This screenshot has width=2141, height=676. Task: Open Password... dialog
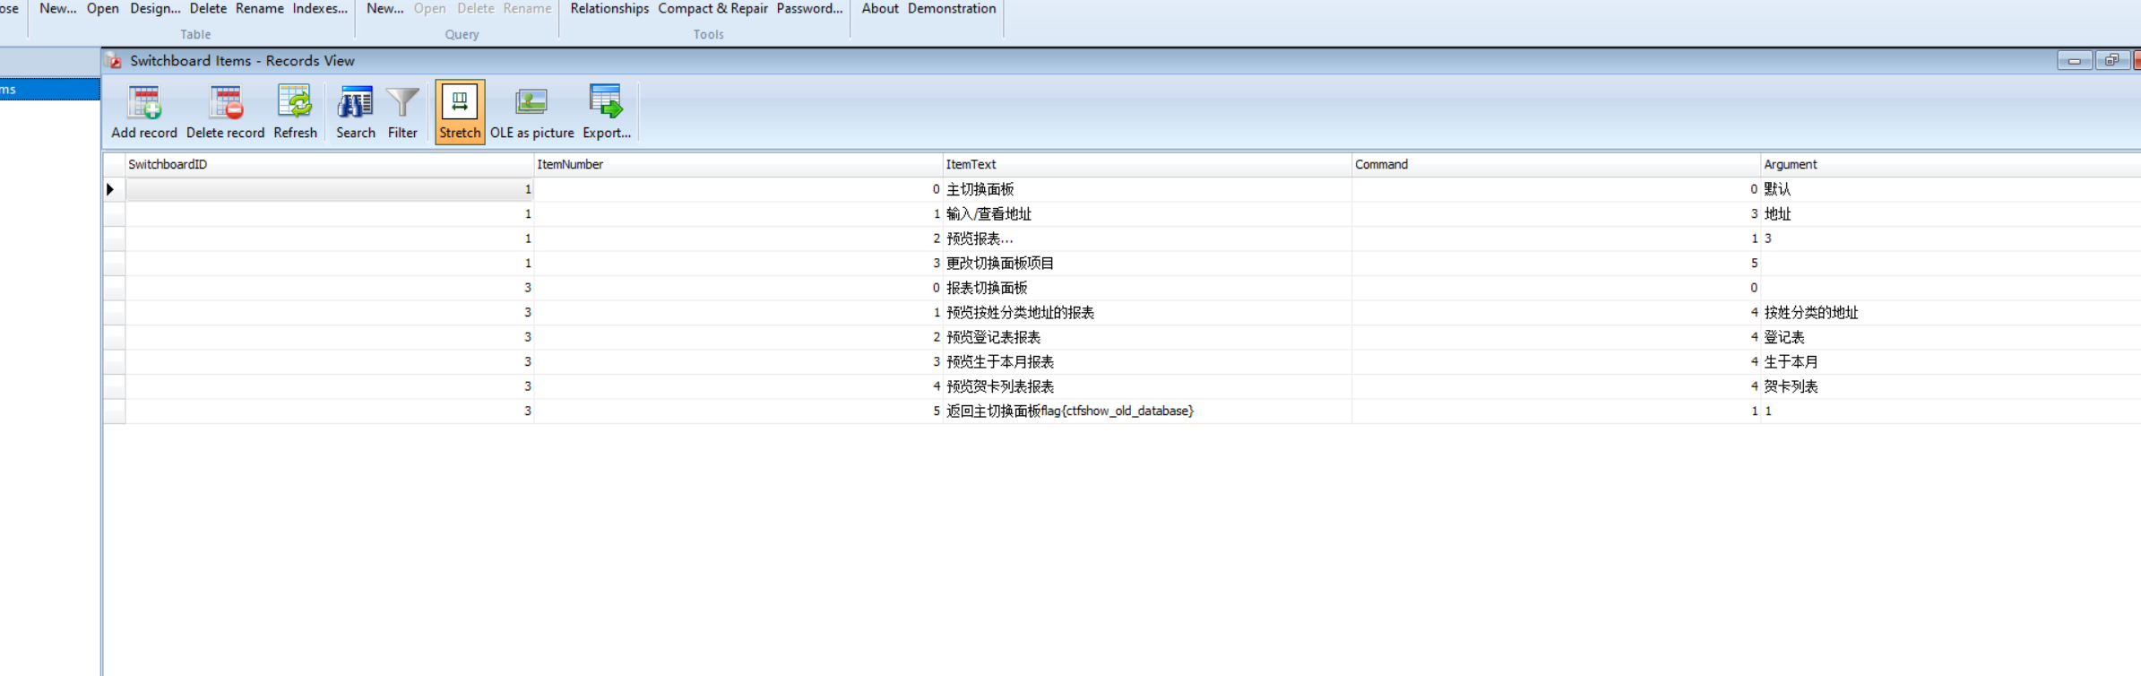[x=809, y=8]
